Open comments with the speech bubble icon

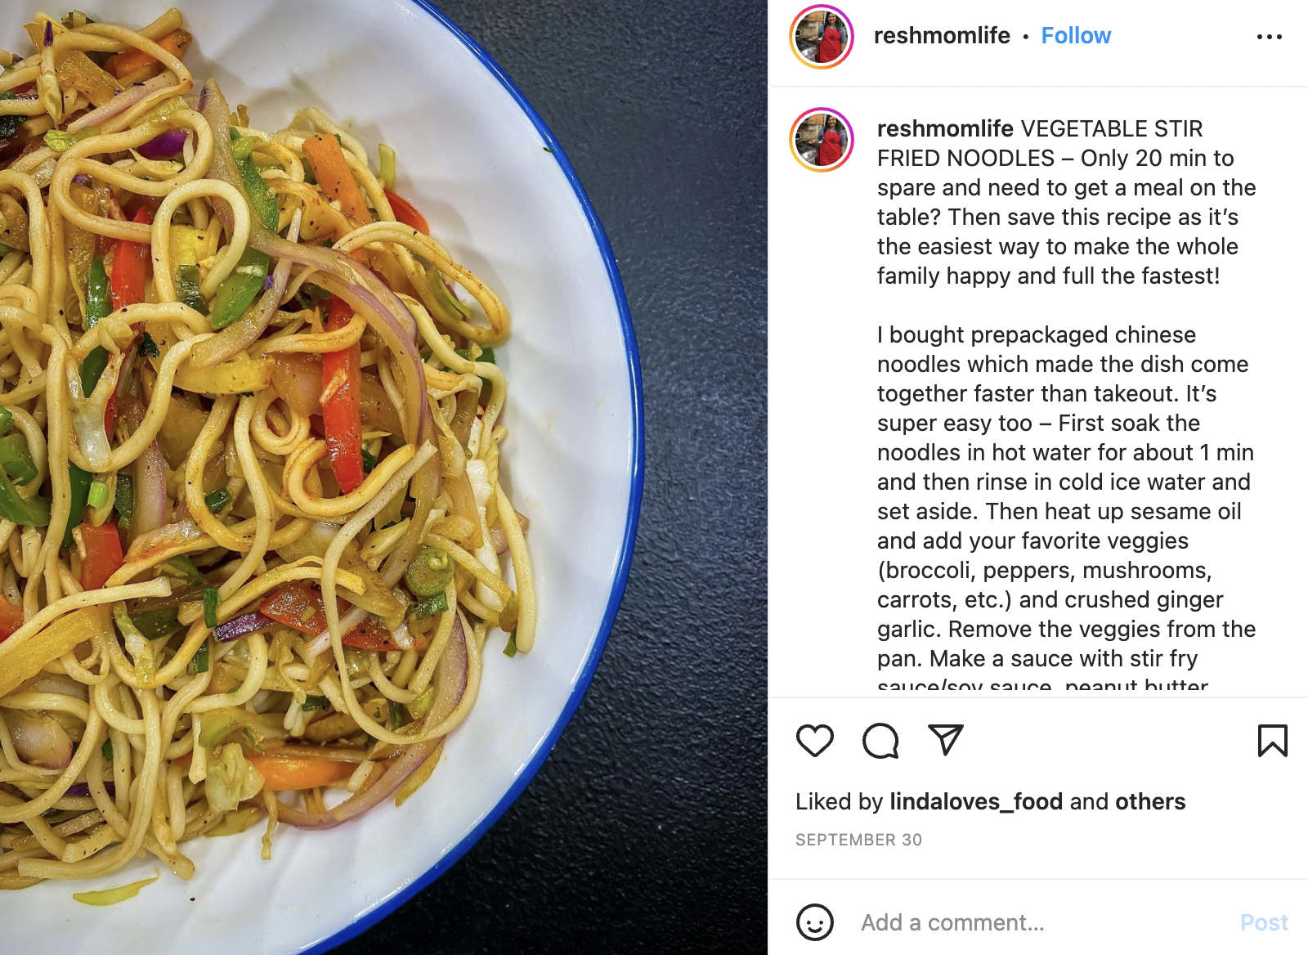coord(880,741)
